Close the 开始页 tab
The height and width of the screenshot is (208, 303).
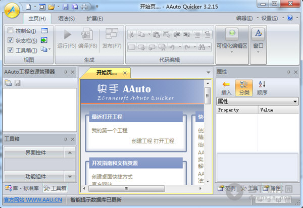(x=125, y=73)
